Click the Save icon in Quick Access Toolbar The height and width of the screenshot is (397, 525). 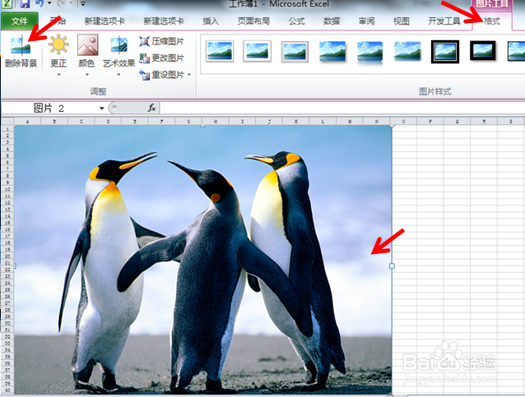click(x=26, y=3)
